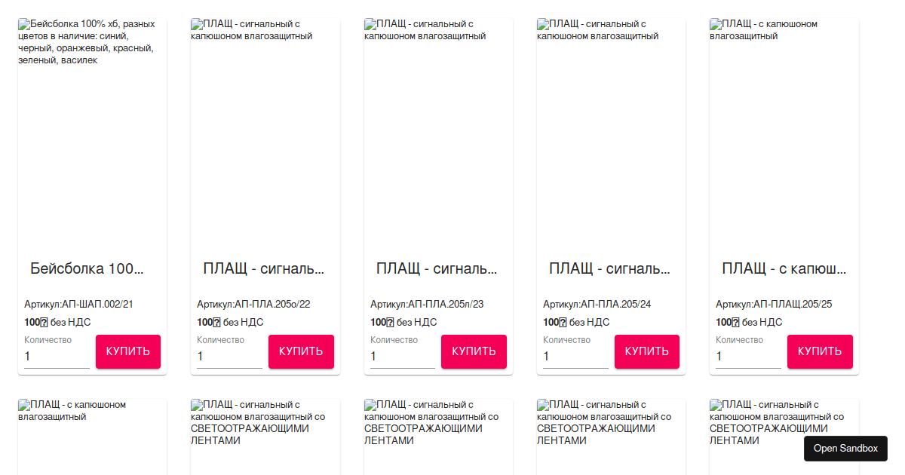
Task: Click the Бейсболка 100... product title
Action: 87,268
